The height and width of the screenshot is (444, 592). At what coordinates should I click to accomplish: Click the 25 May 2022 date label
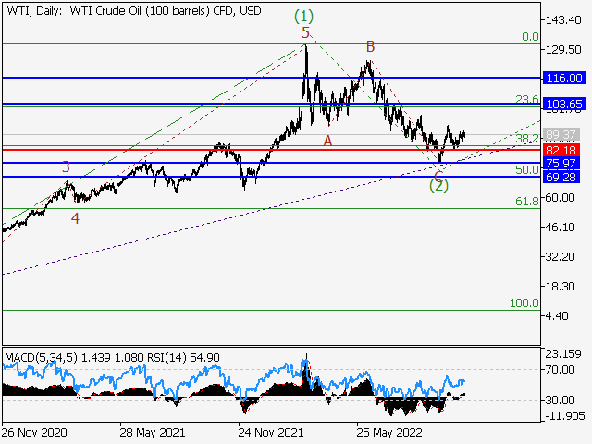click(389, 432)
